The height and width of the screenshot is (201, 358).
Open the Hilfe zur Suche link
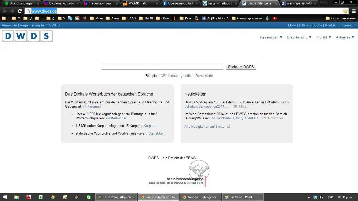tap(311, 25)
